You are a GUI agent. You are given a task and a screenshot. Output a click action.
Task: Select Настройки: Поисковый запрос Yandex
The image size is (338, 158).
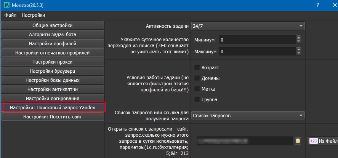pos(53,108)
